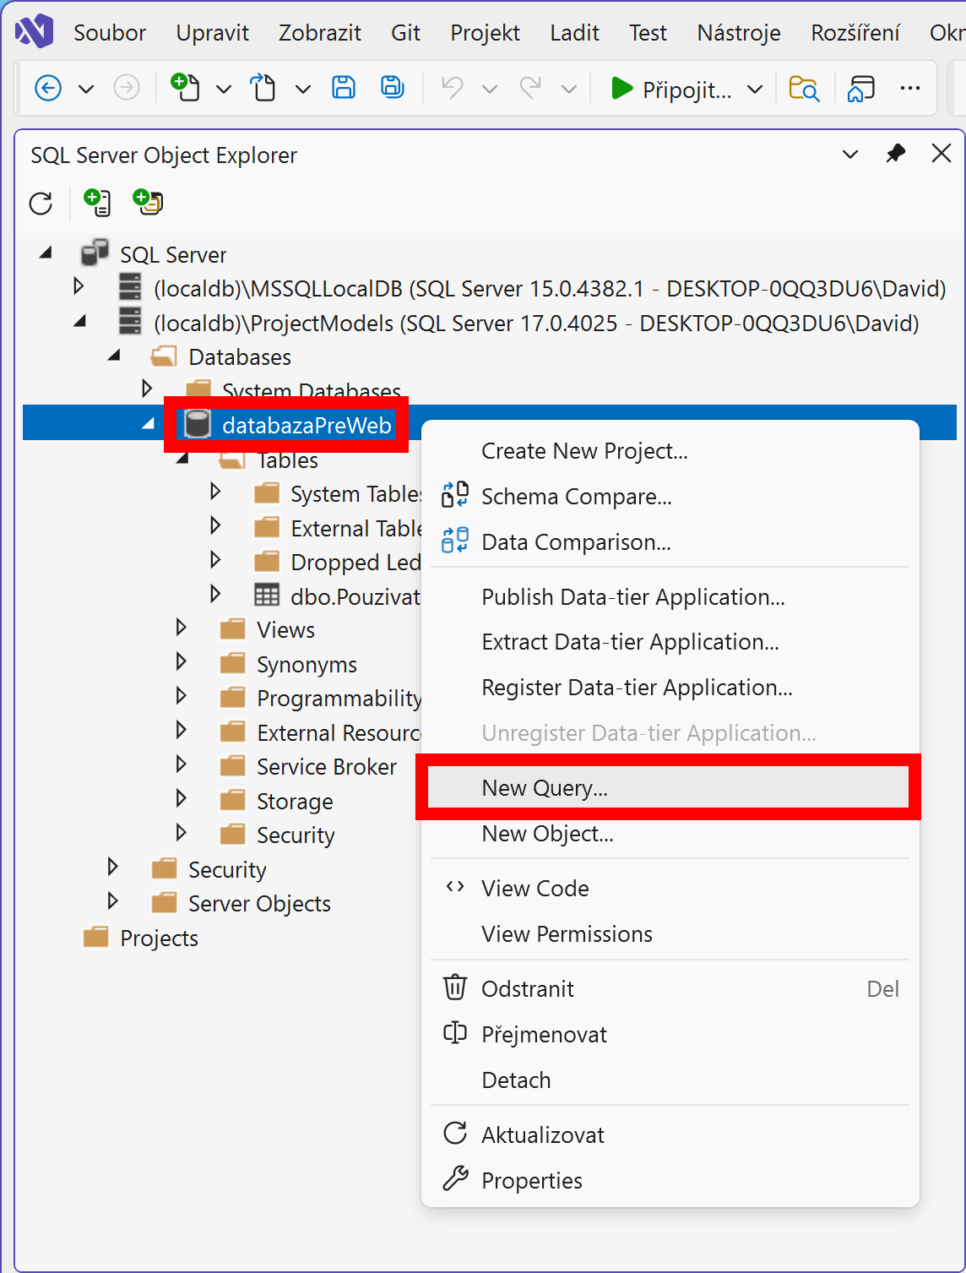Click the redo arrow icon

pos(530,87)
